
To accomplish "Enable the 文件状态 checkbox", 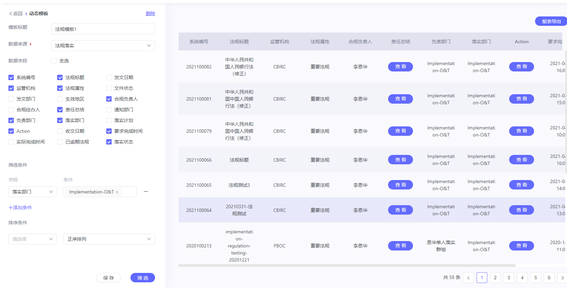I will click(109, 88).
